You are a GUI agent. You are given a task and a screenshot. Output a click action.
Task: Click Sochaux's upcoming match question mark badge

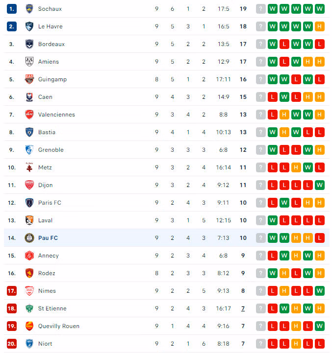click(261, 9)
